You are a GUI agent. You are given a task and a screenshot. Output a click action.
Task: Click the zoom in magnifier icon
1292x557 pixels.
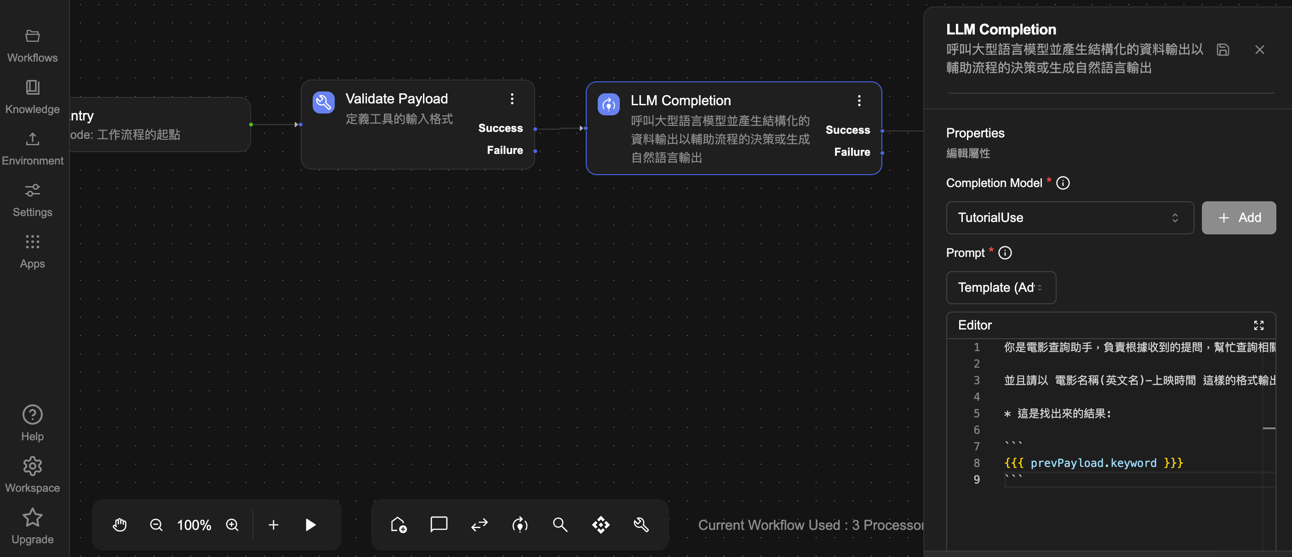(232, 525)
